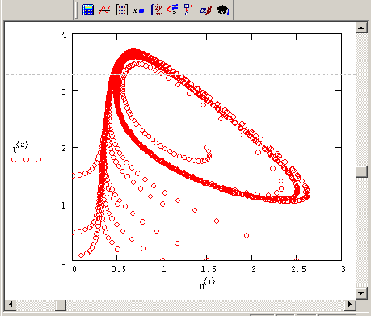Select the y-axis label left of plot
Screen dimensions: 371x316
[20, 146]
